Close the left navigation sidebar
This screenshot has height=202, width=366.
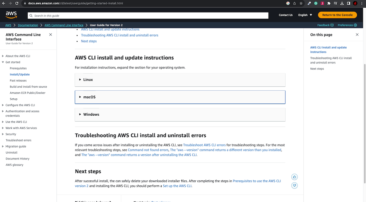pos(51,35)
